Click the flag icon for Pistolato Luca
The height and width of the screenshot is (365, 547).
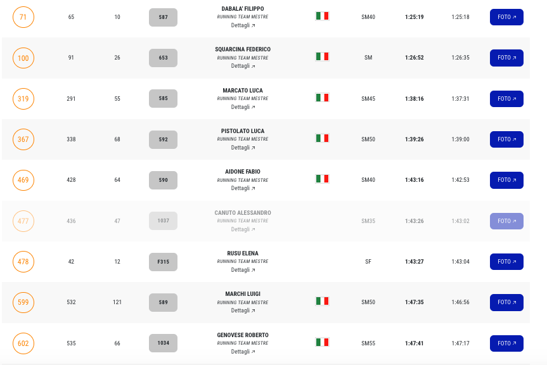[x=322, y=138]
